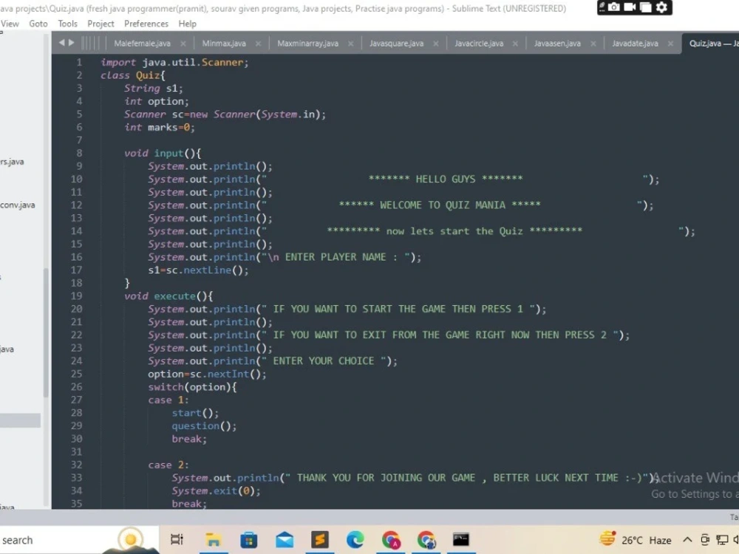Image resolution: width=739 pixels, height=554 pixels.
Task: Click the 'class Quiz{' declaration
Action: (x=133, y=75)
